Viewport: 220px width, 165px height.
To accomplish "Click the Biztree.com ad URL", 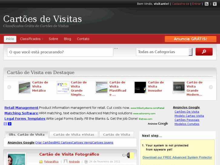I will (146, 119).
